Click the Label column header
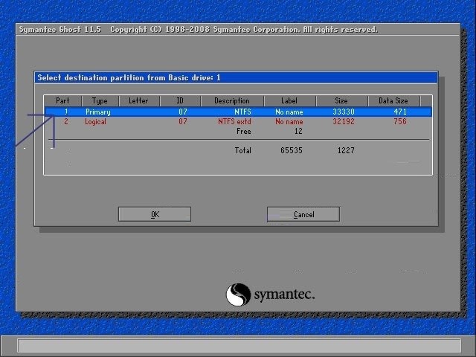Viewport: 476px width, 357px height. pos(289,100)
